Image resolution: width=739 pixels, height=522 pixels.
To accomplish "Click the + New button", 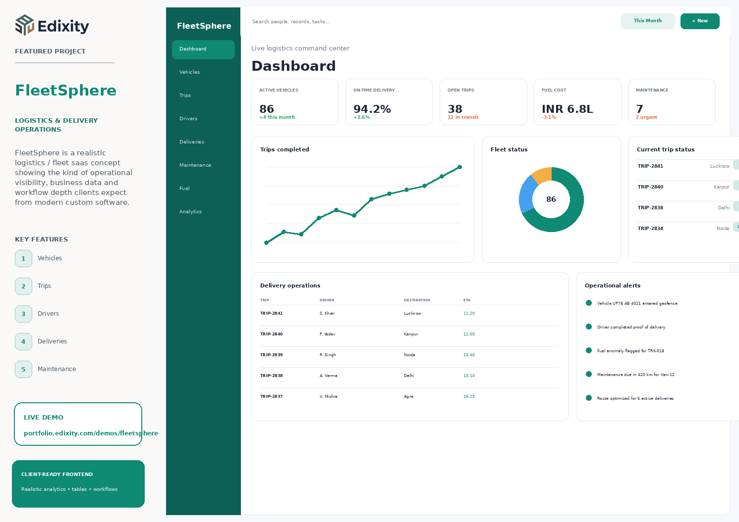I will (700, 21).
